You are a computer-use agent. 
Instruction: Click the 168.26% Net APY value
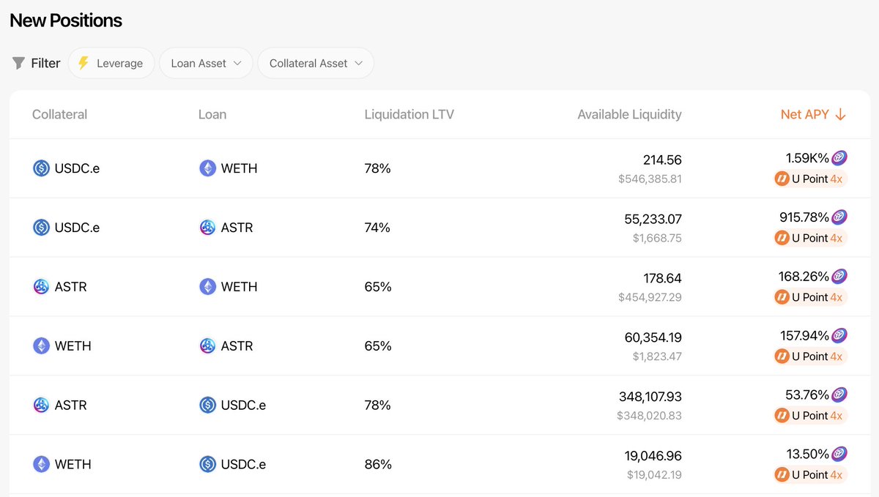click(804, 277)
